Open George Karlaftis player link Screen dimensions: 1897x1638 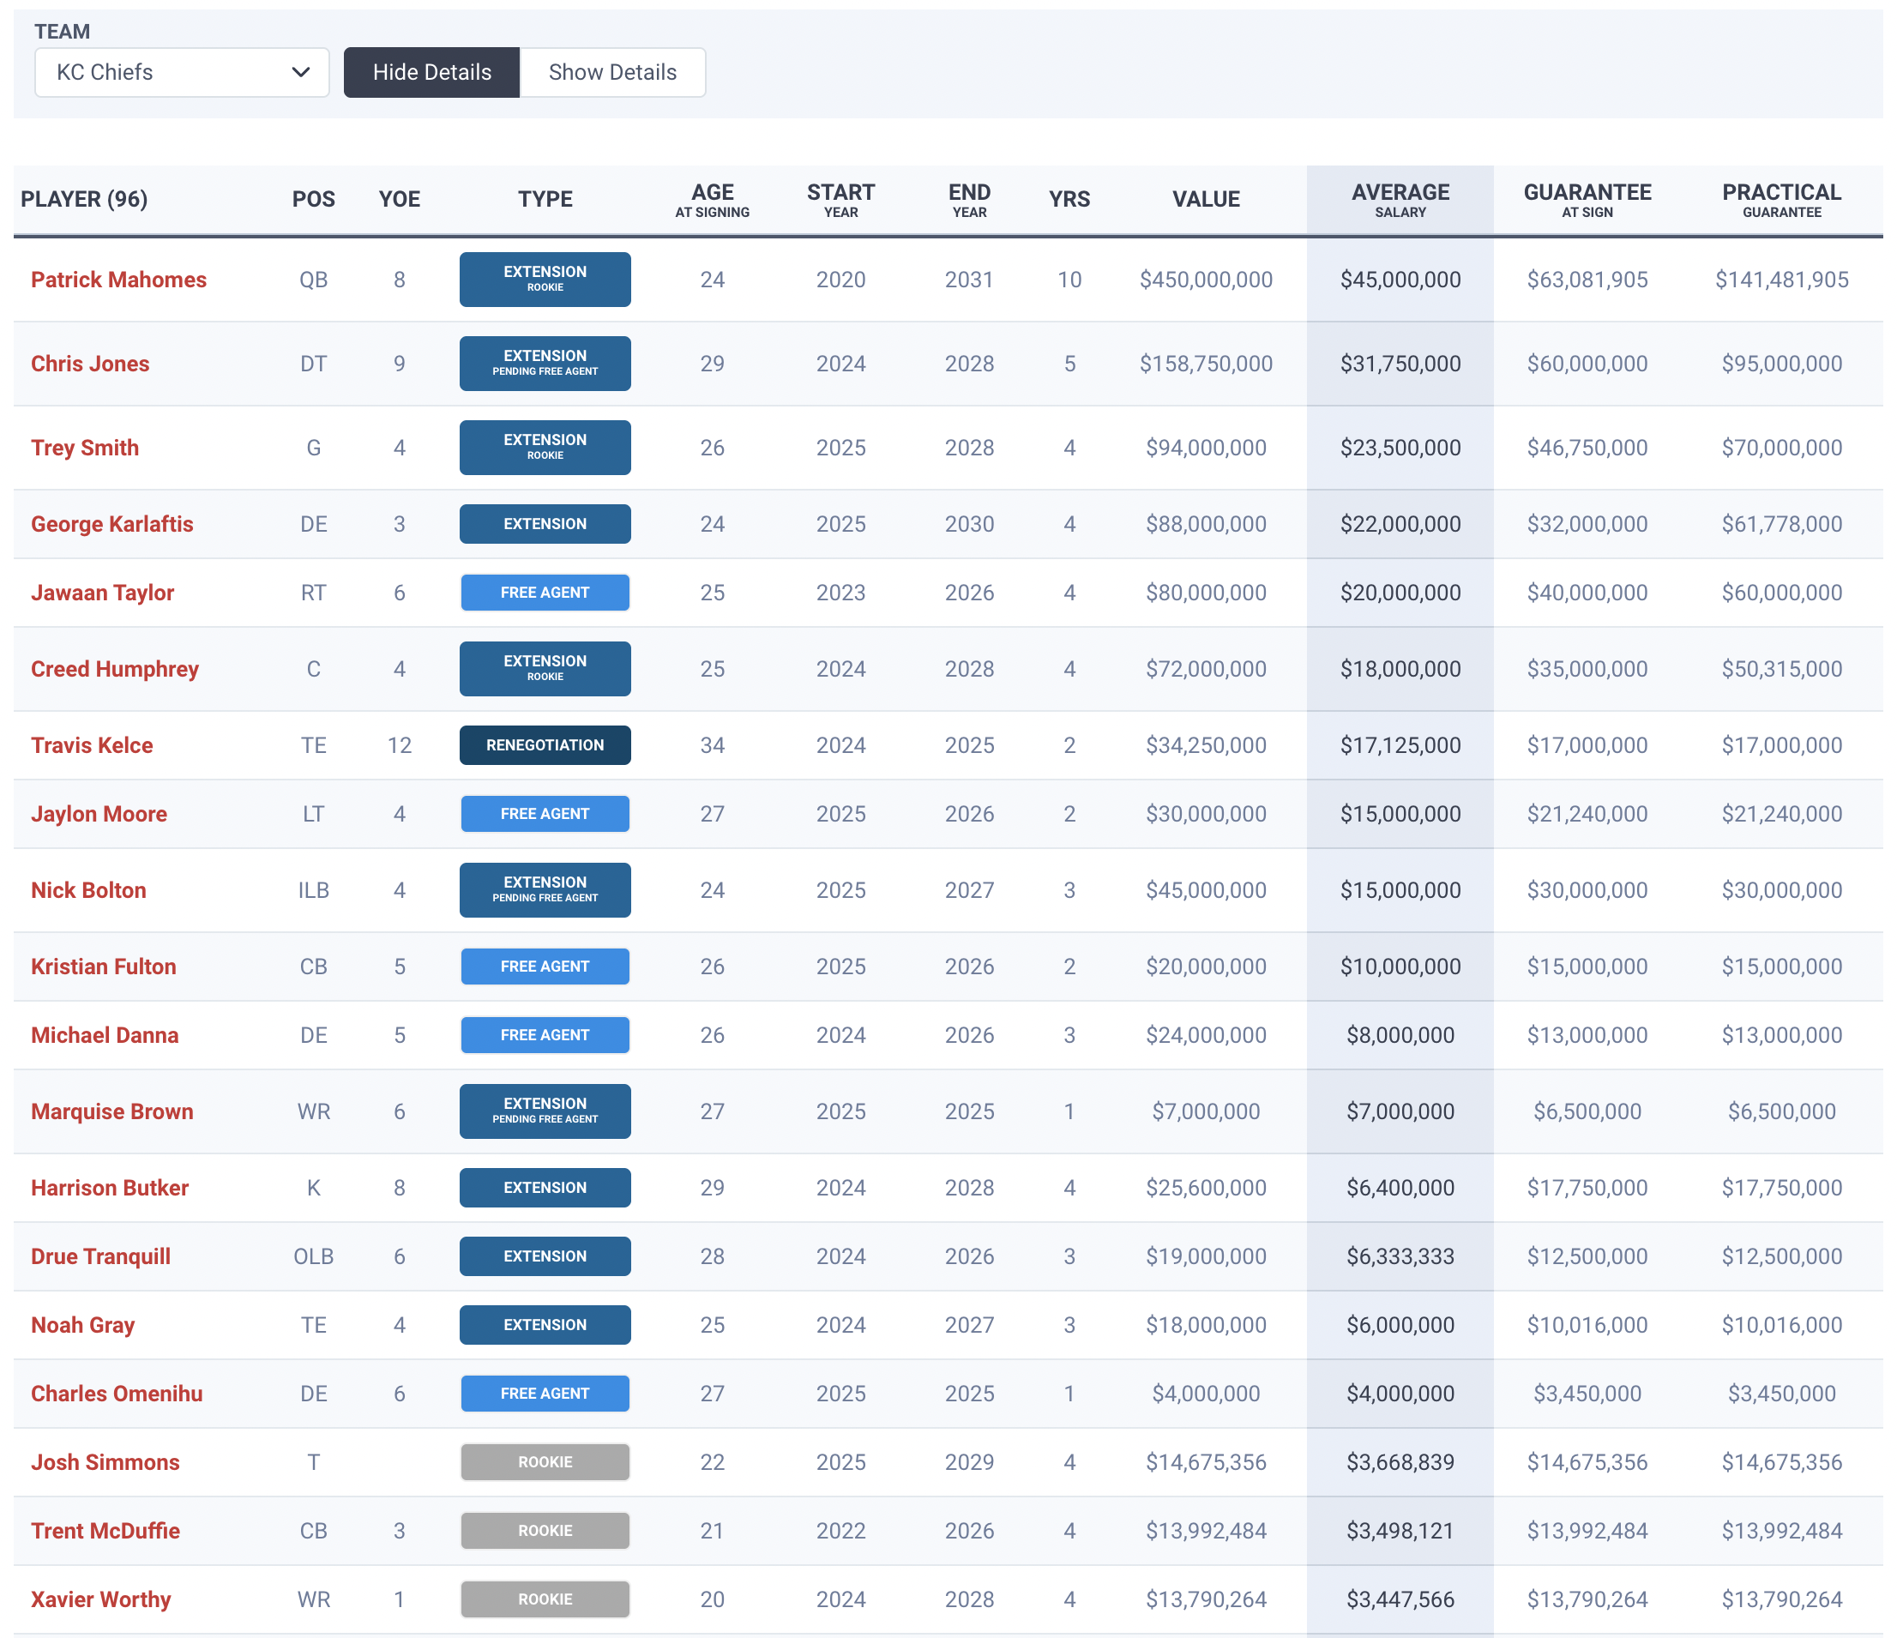(111, 524)
